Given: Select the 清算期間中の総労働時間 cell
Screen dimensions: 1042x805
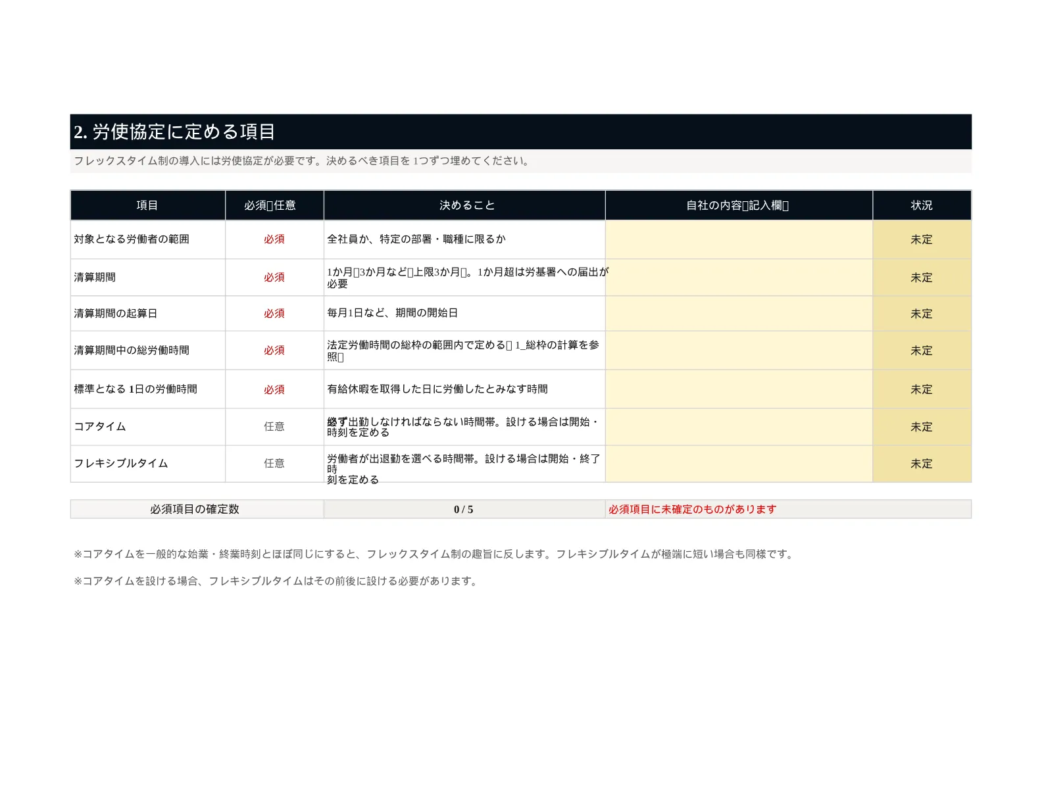Looking at the screenshot, I should (x=147, y=351).
